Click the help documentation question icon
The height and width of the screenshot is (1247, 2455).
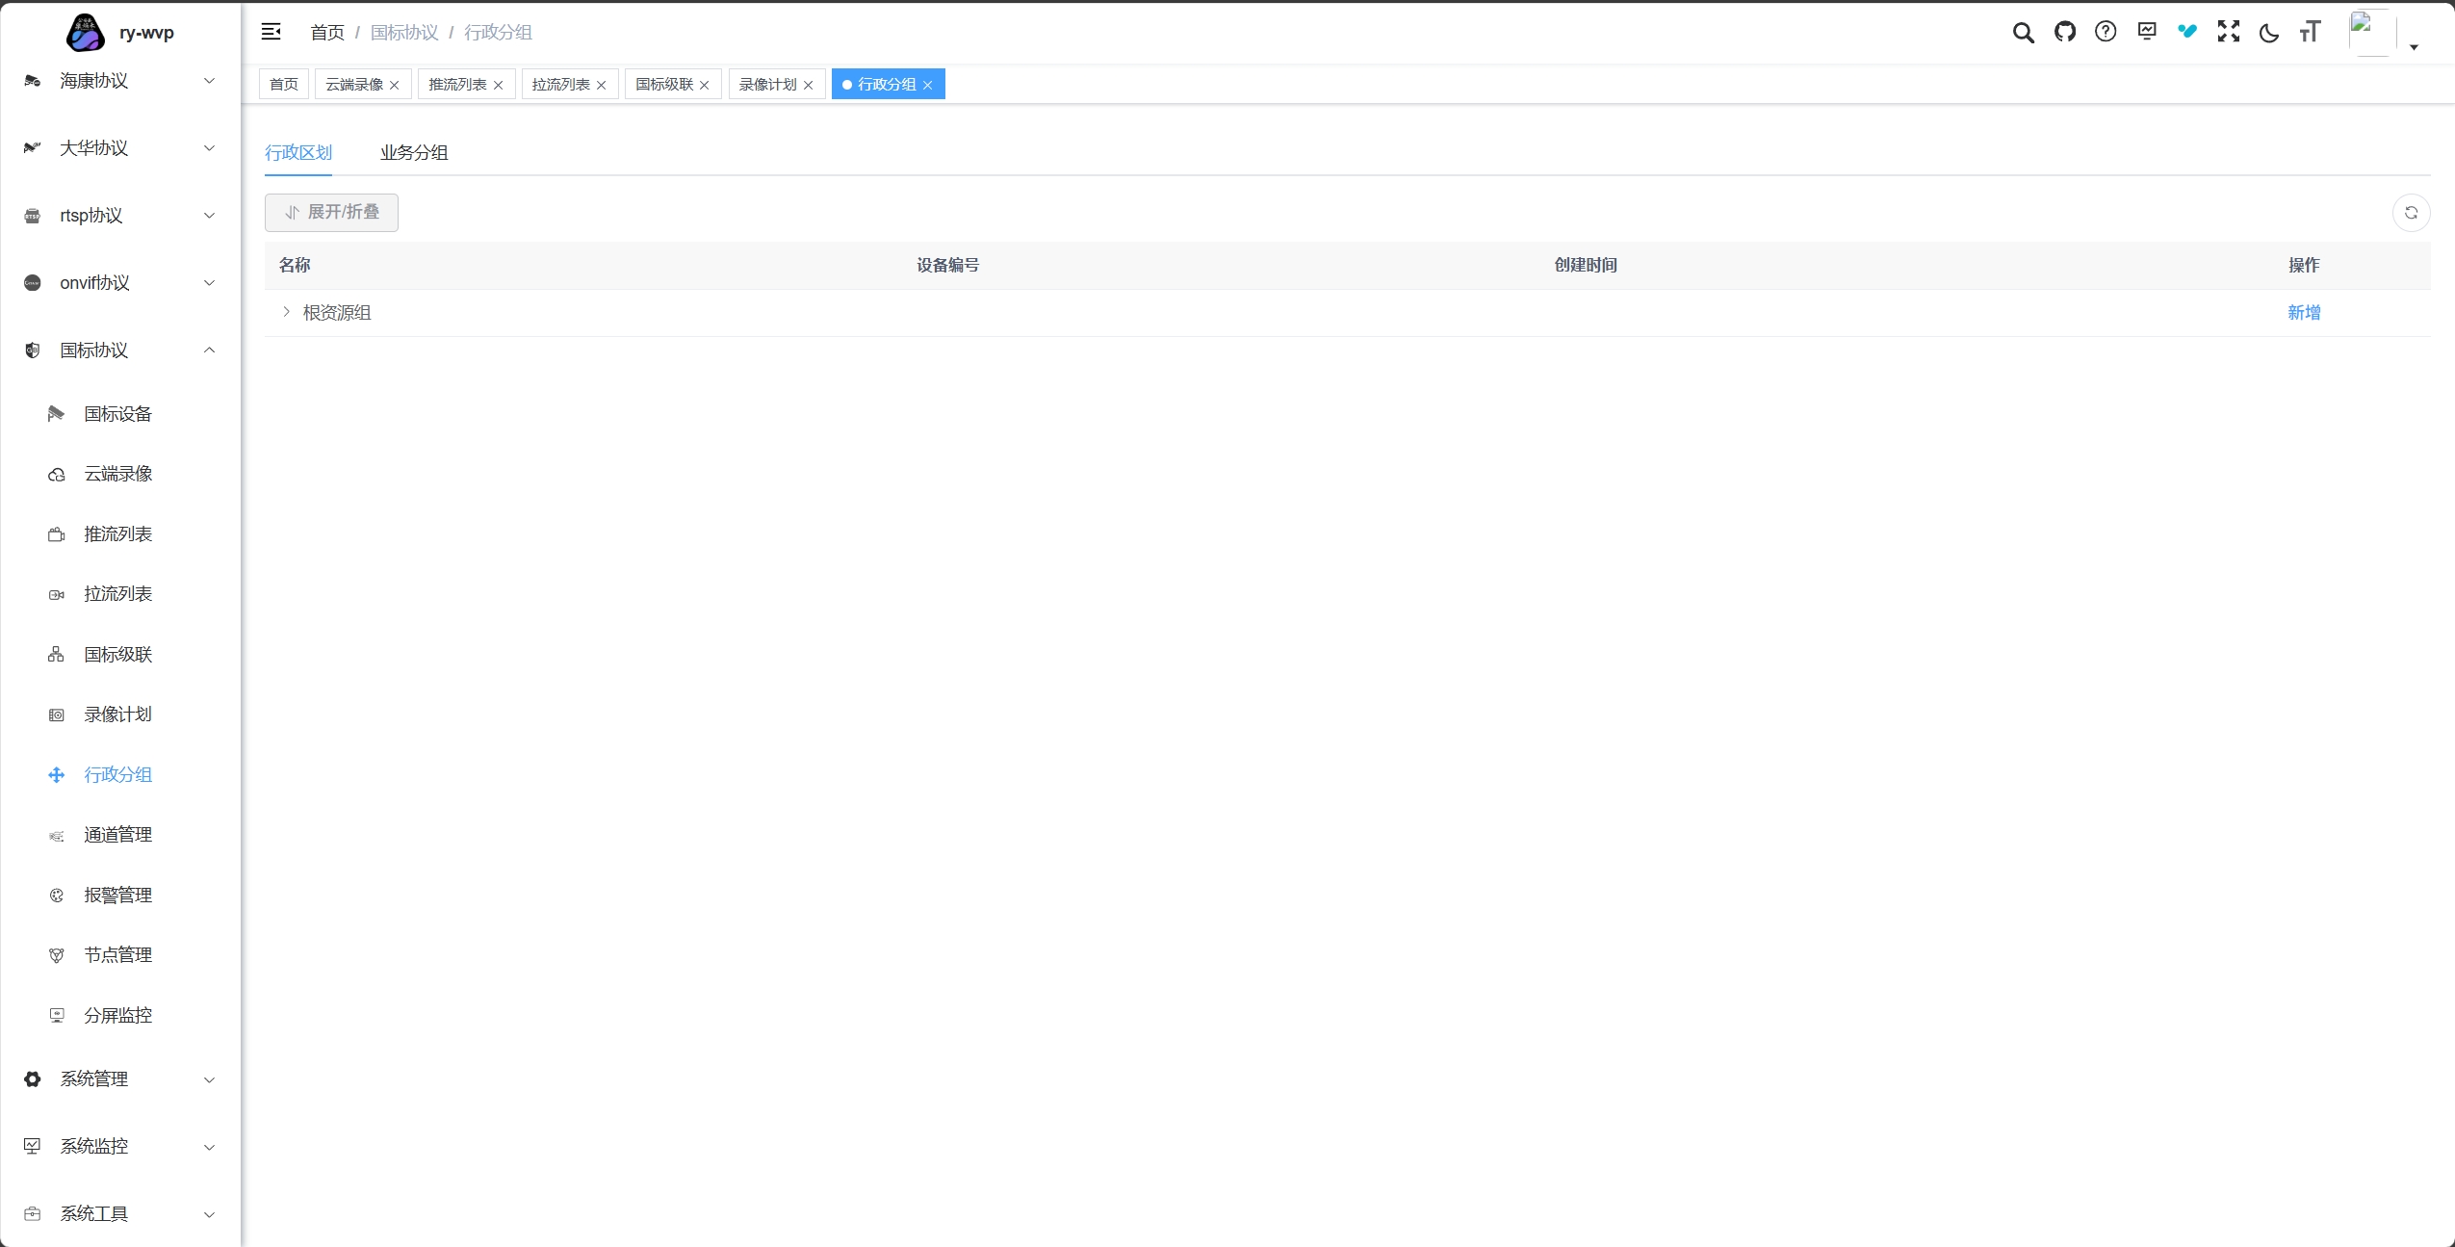pyautogui.click(x=2106, y=32)
